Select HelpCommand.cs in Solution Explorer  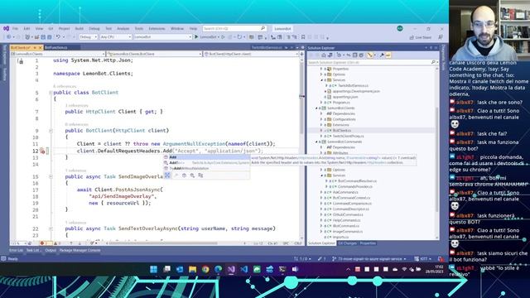click(346, 220)
